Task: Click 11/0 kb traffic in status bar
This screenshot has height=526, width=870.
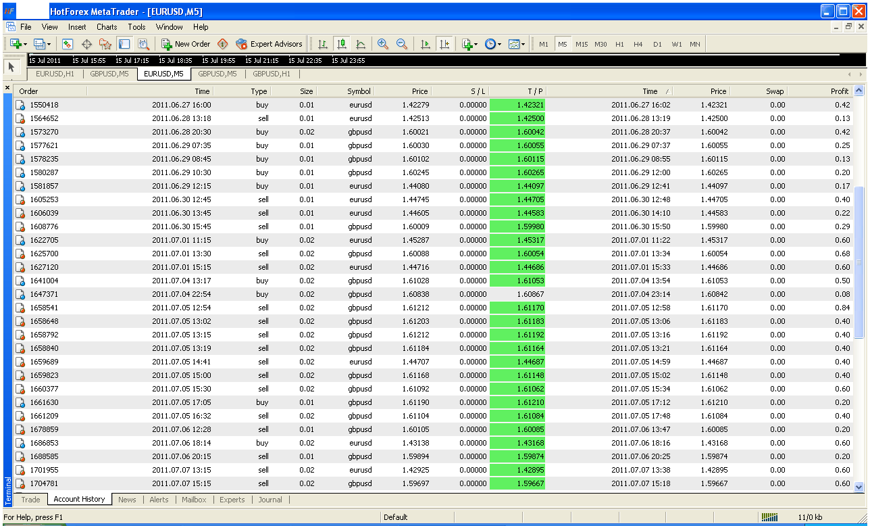Action: pyautogui.click(x=810, y=517)
